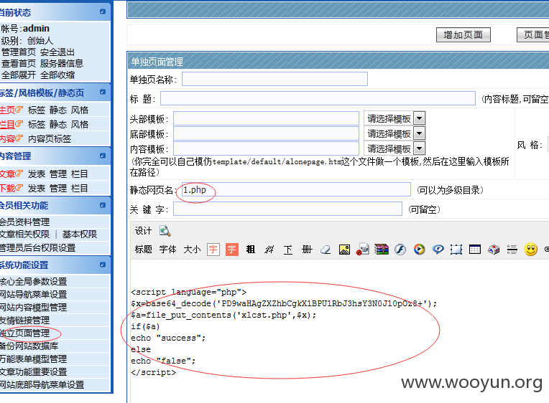Open the 头部模板 template dropdown
Image resolution: width=549 pixels, height=403 pixels.
395,118
